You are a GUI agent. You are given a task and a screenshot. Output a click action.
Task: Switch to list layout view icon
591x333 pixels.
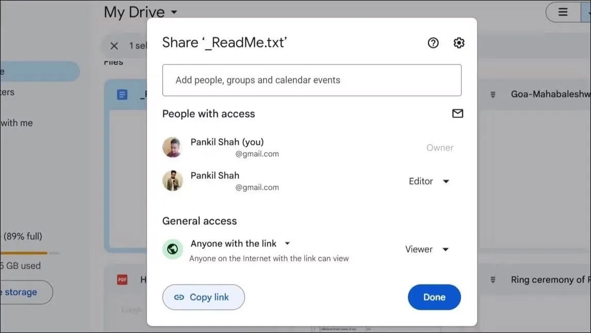[x=563, y=12]
